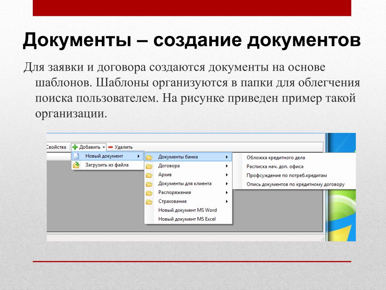This screenshot has width=386, height=290.
Task: Select Новый документ menu item
Action: (107, 156)
